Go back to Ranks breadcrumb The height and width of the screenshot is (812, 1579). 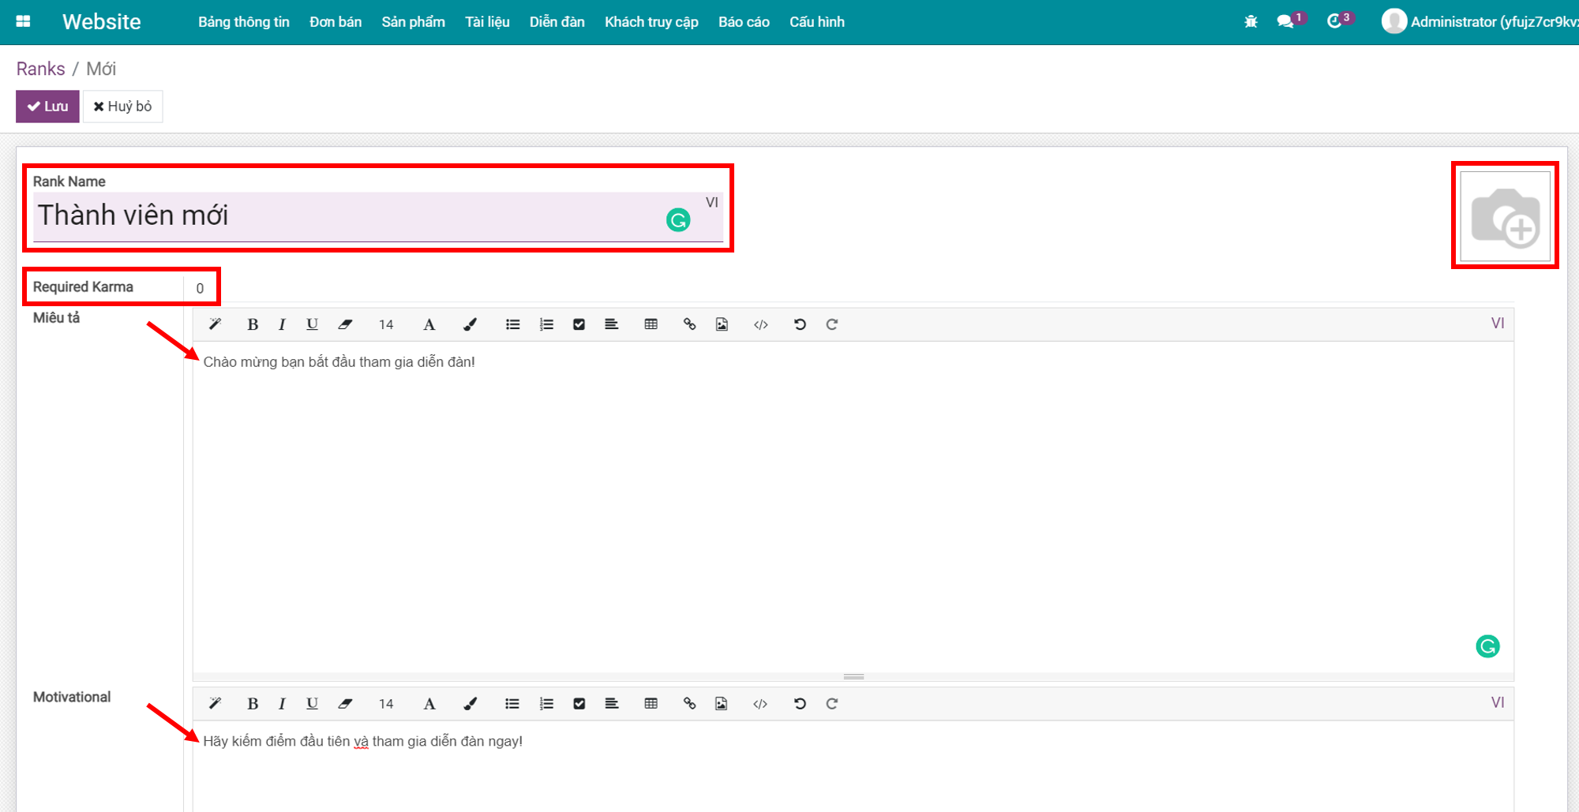pyautogui.click(x=40, y=69)
